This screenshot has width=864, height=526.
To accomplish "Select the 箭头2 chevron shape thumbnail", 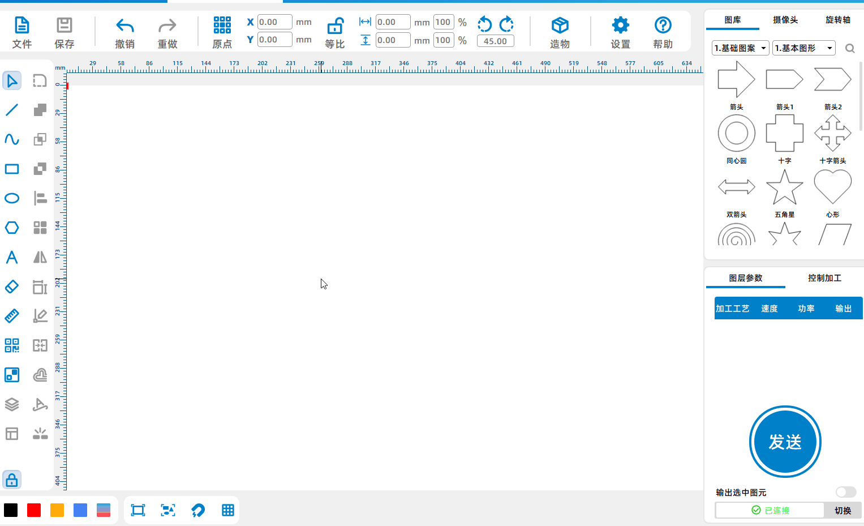I will click(x=832, y=80).
